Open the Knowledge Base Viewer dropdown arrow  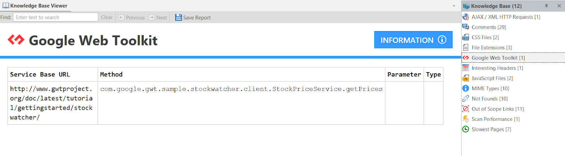[x=454, y=6]
